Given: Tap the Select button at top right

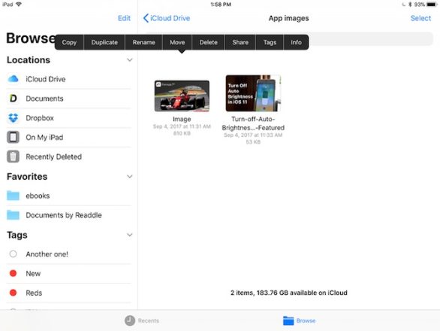Looking at the screenshot, I should [420, 18].
